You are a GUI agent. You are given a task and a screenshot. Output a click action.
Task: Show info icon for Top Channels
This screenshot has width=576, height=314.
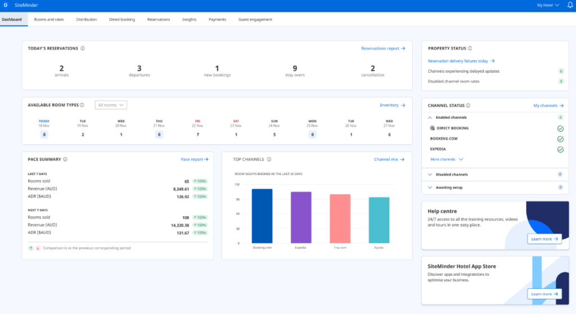[x=269, y=159]
